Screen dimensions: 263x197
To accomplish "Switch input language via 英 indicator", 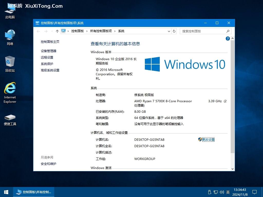I will click(x=228, y=192).
